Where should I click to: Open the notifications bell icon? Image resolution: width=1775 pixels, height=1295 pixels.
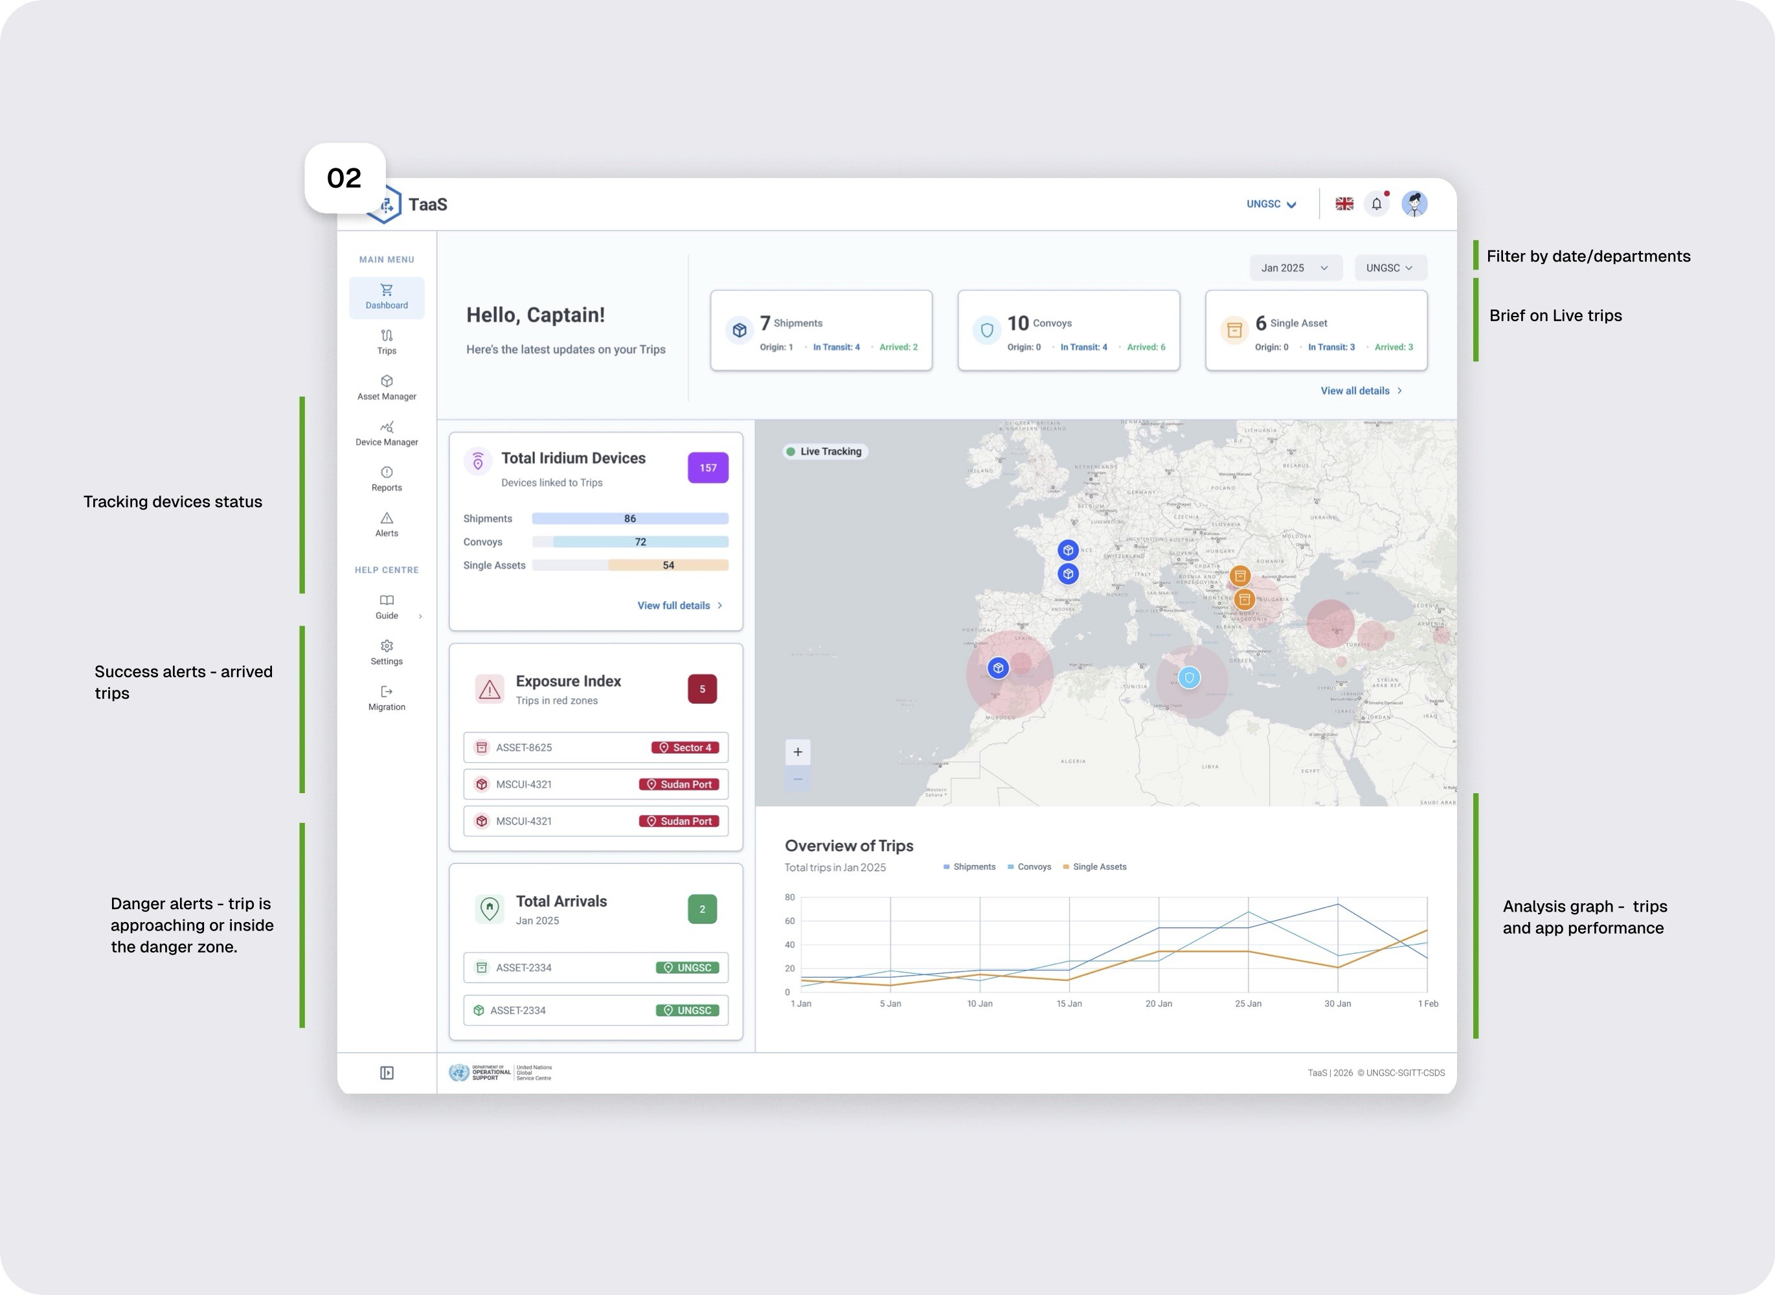pos(1376,204)
